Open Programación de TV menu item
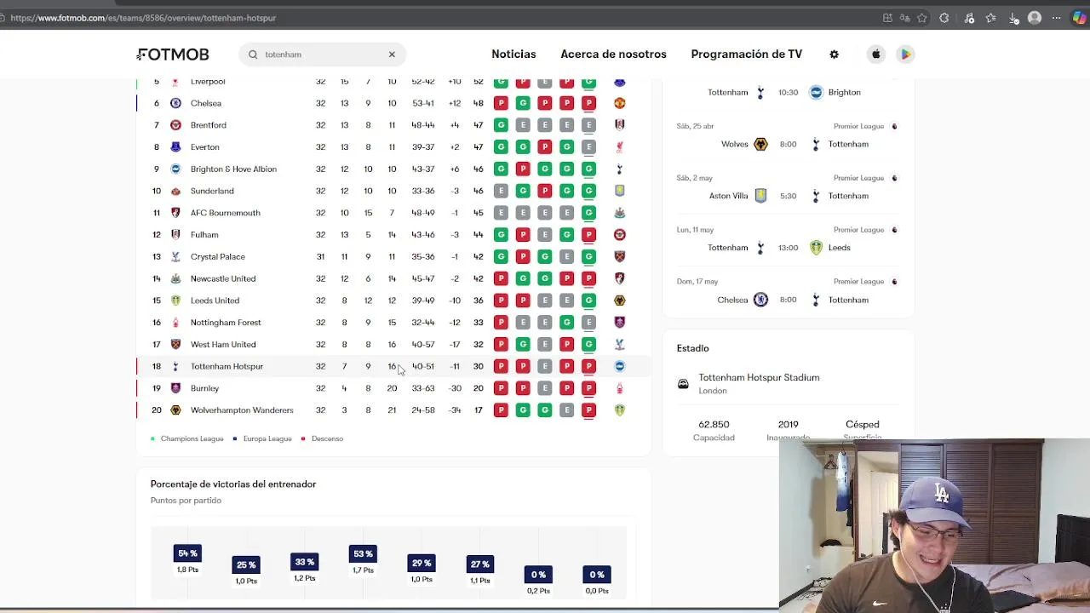Screen dimensions: 1090x613 (746, 54)
